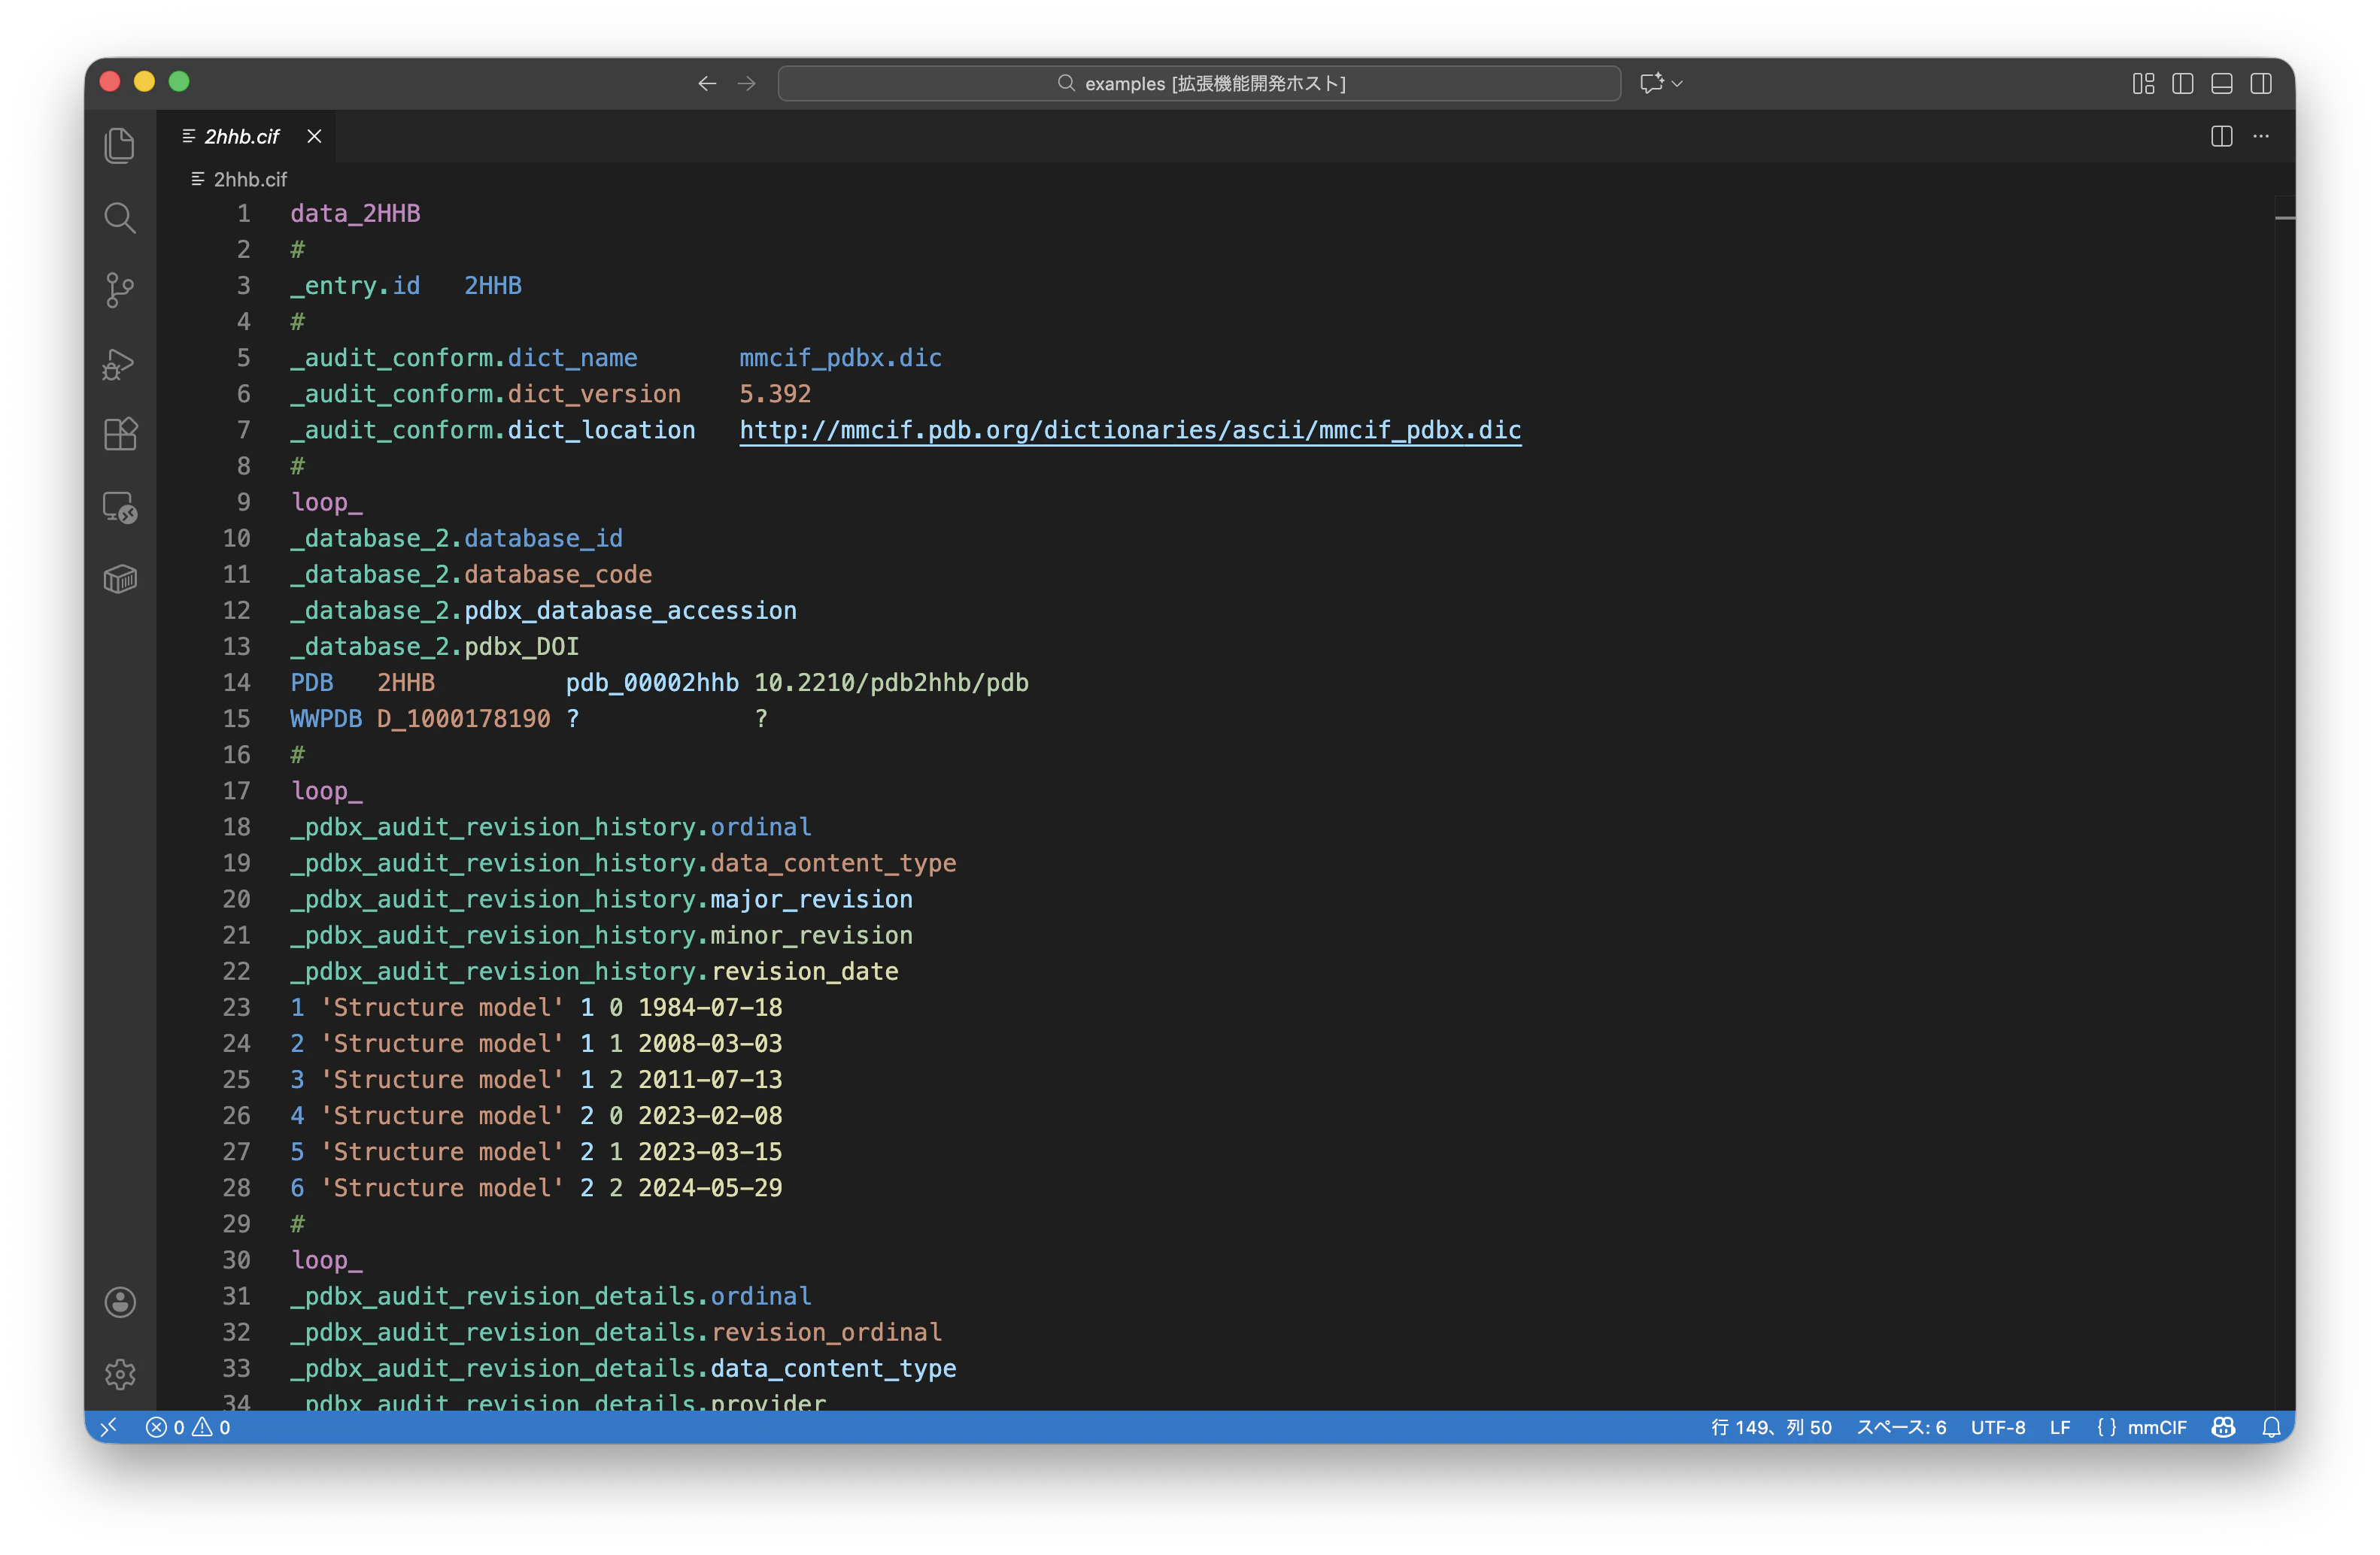Click the editor minimap scrollbar slider
This screenshot has width=2380, height=1555.
point(2284,218)
